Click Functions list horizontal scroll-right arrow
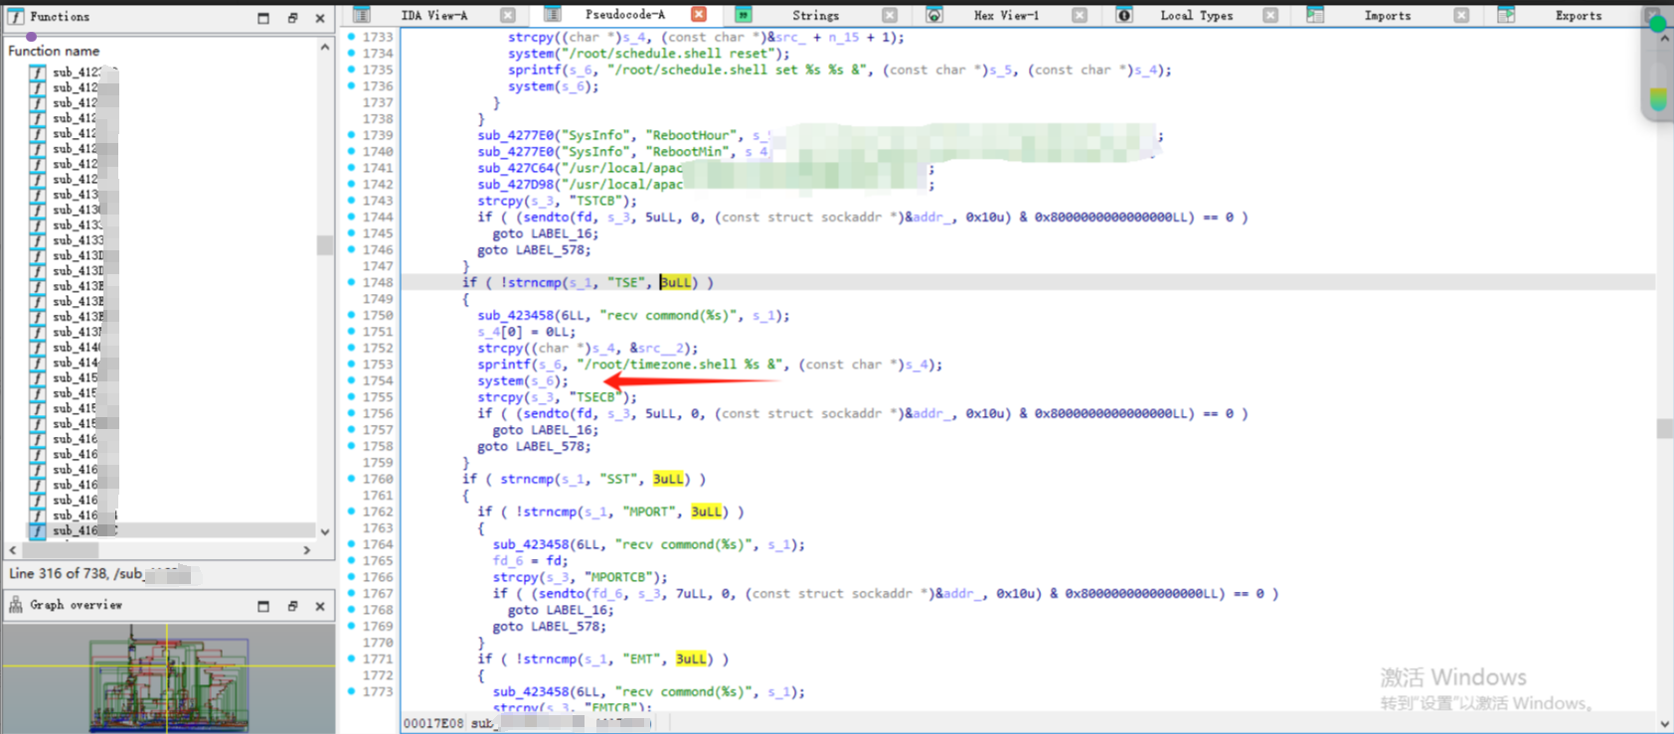This screenshot has height=734, width=1674. click(x=307, y=549)
